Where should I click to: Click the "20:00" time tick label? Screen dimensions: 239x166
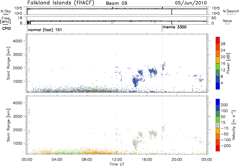tap(177, 160)
